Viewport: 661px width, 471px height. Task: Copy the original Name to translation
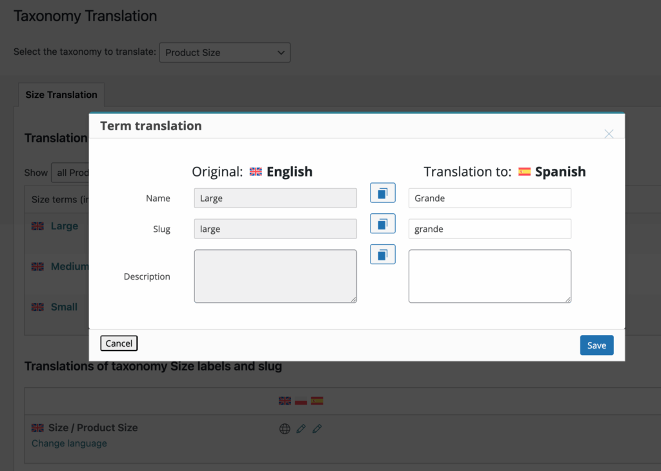(x=382, y=193)
